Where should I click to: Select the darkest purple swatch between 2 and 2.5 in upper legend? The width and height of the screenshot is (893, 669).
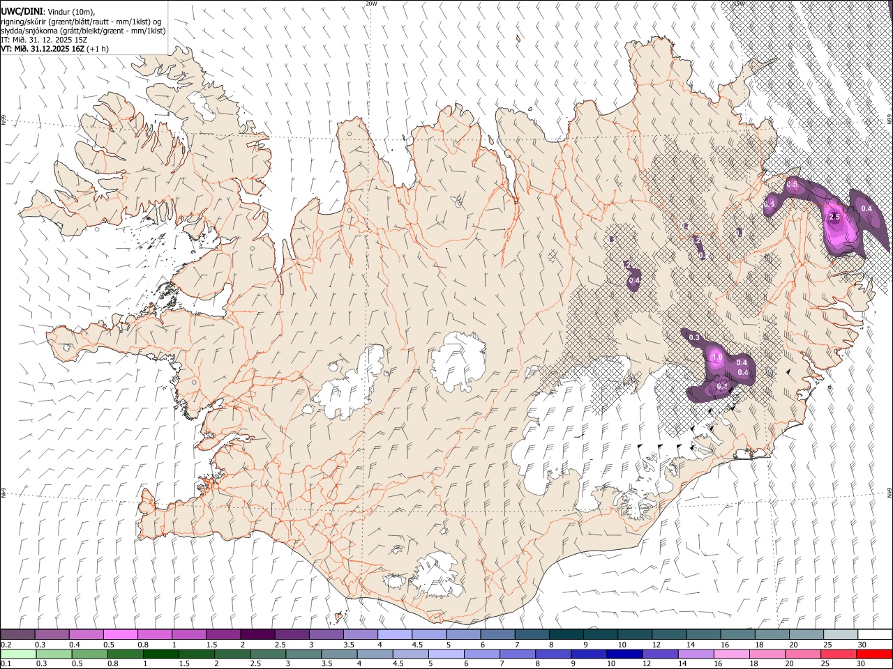pyautogui.click(x=257, y=635)
